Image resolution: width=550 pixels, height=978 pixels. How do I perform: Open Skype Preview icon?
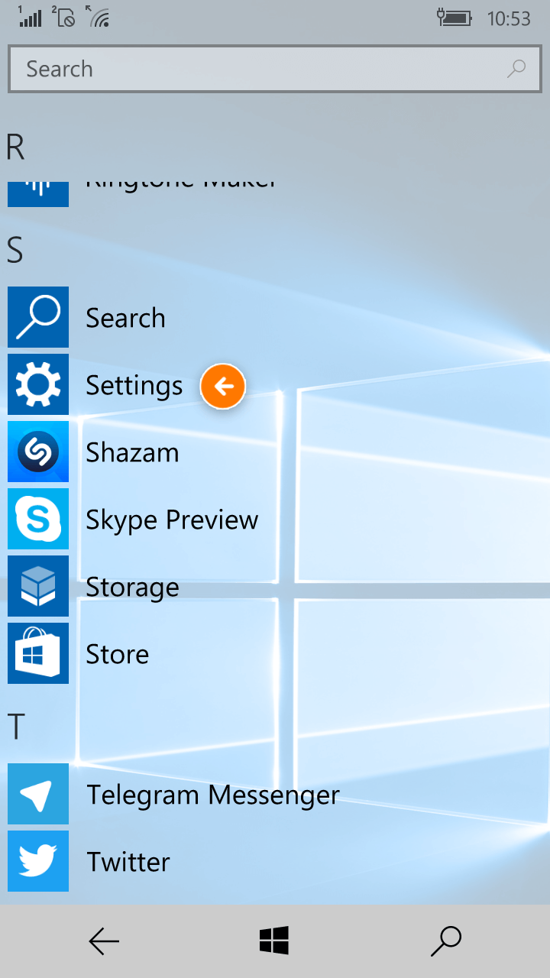click(x=38, y=519)
